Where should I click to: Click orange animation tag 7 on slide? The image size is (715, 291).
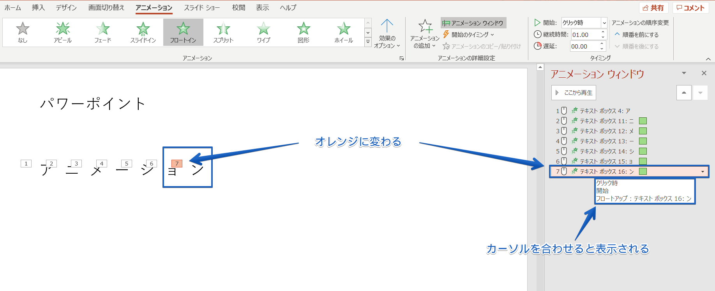177,164
